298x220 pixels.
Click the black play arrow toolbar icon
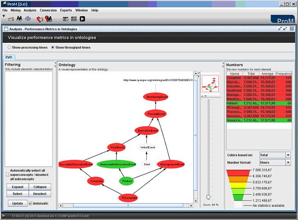pyautogui.click(x=82, y=19)
